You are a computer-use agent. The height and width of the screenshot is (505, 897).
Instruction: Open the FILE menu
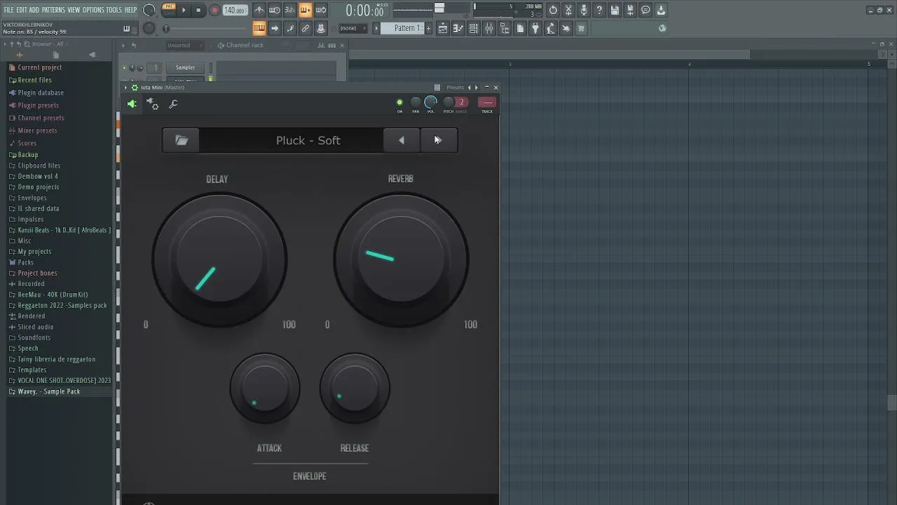tap(9, 10)
